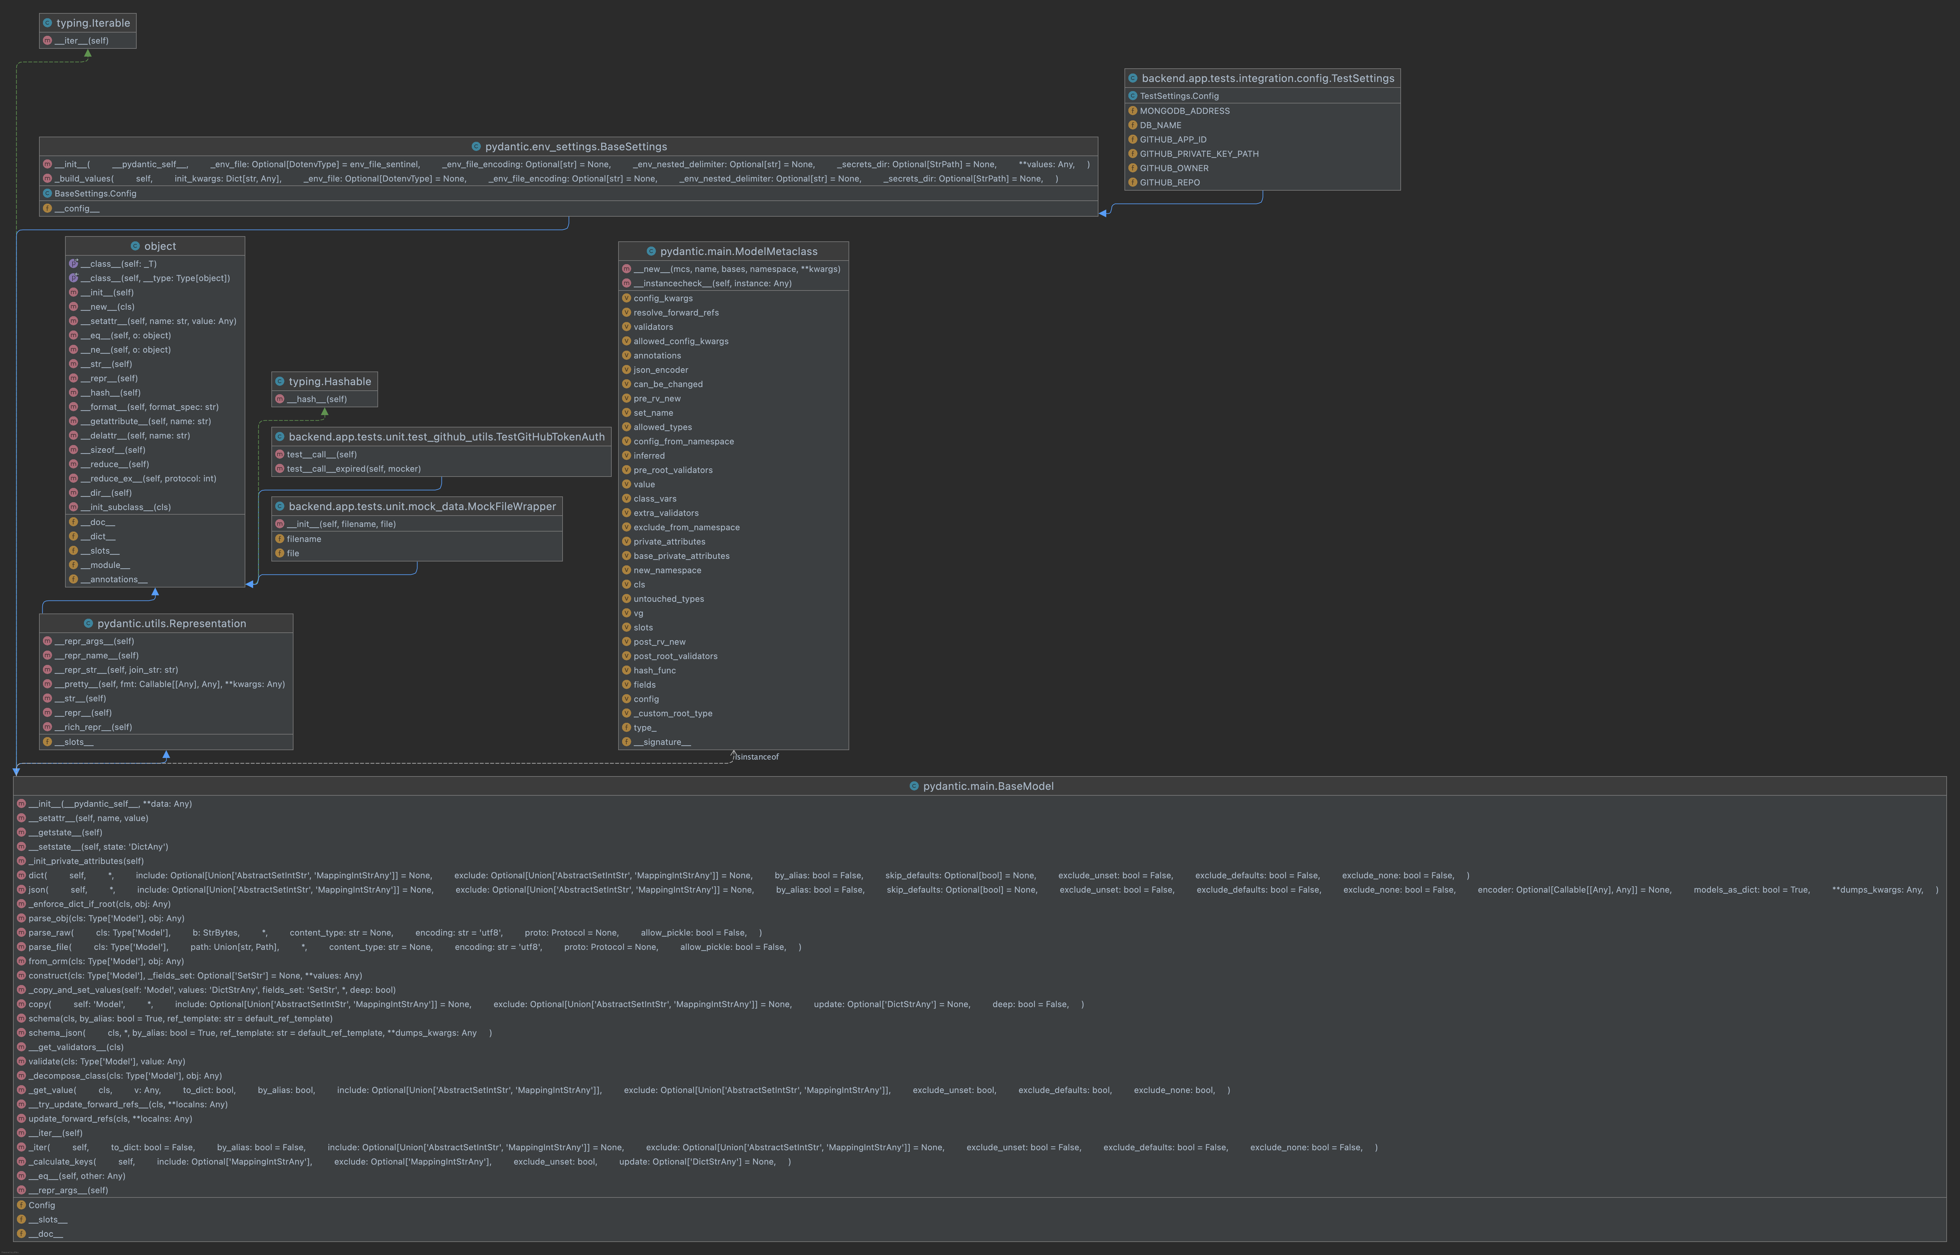Select the __reduce_ex__(self, protocol: int) method
Screen dimensions: 1960x1255
(x=148, y=479)
